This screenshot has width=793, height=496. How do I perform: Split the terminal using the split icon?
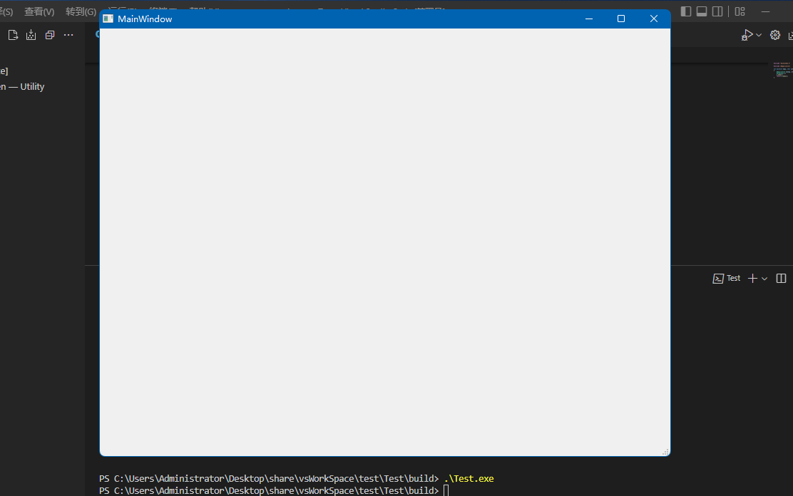[x=781, y=278]
